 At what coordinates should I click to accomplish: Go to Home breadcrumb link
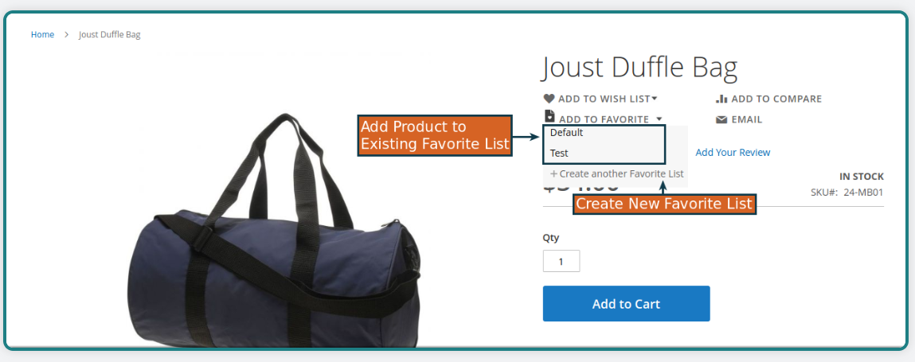[42, 34]
